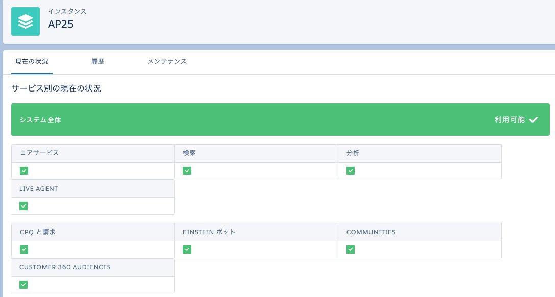555x297 pixels.
Task: Click the 検索 service header
Action: [190, 153]
